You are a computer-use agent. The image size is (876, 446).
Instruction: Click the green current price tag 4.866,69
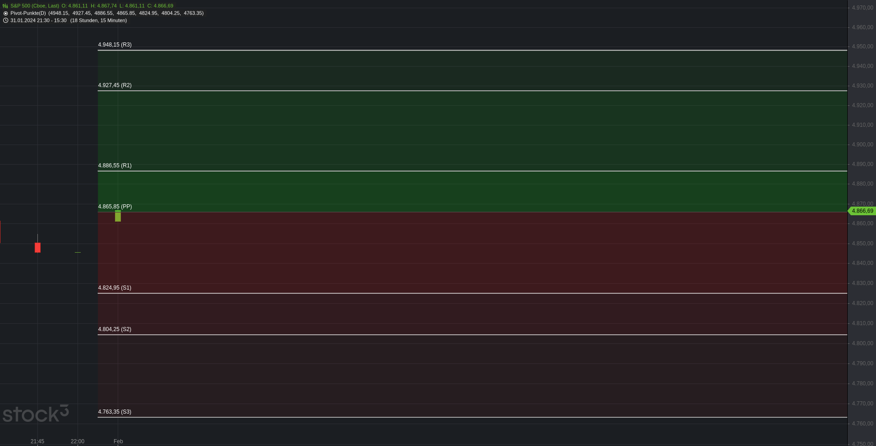click(x=861, y=211)
